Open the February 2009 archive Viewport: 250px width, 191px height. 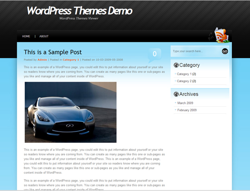187,110
